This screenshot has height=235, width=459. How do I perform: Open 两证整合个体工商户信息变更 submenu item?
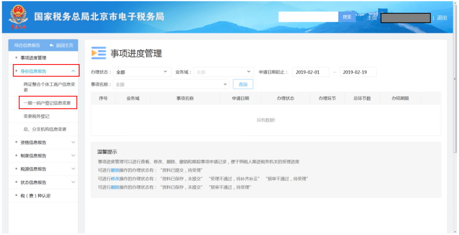click(49, 87)
